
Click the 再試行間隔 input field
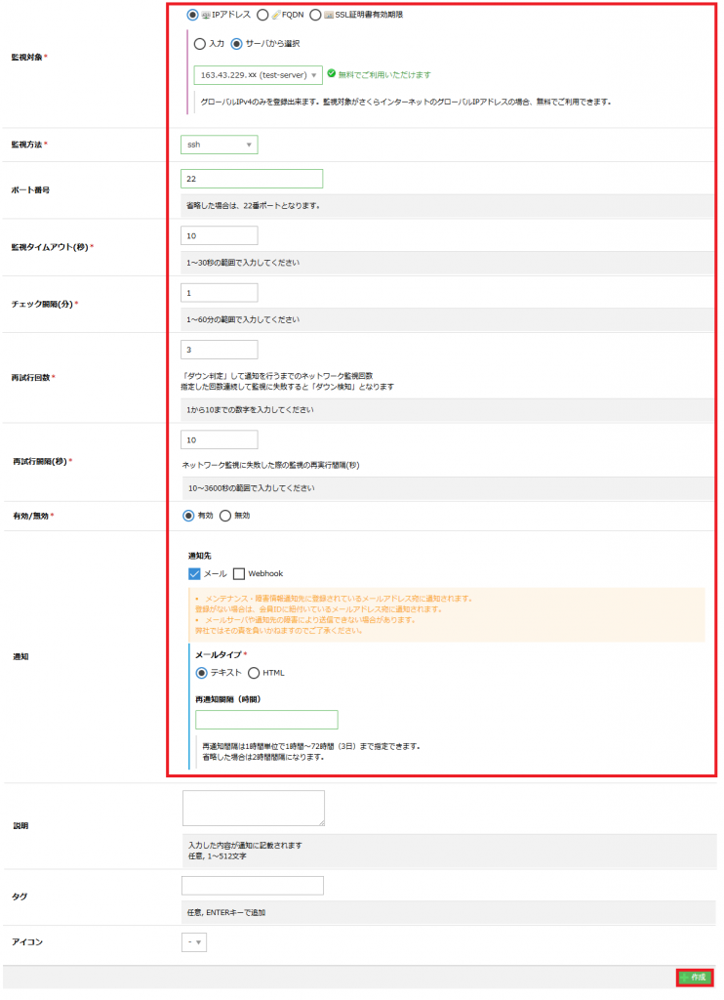pyautogui.click(x=220, y=439)
